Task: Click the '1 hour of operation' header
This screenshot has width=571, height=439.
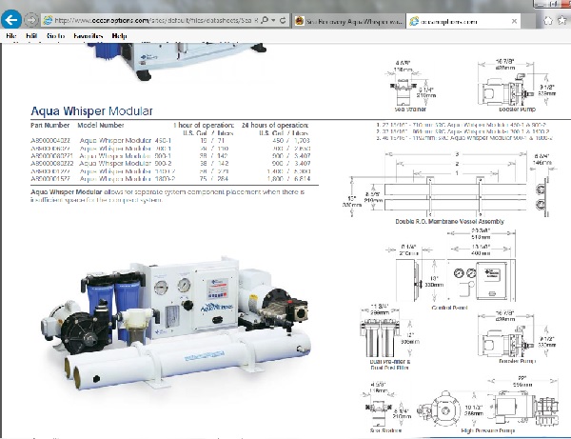Action: pyautogui.click(x=204, y=125)
